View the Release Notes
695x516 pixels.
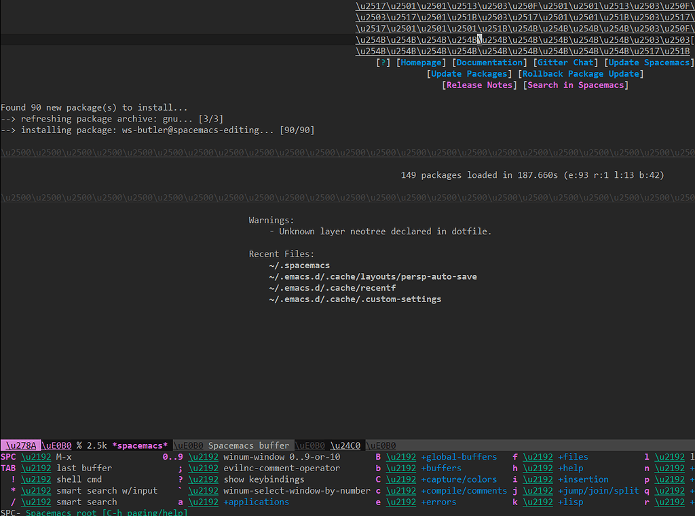pyautogui.click(x=480, y=84)
